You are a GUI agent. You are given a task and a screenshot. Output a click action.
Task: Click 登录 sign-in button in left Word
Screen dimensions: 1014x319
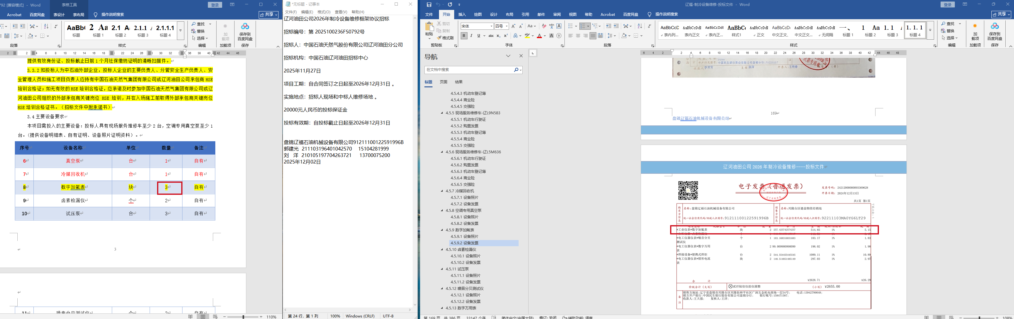[x=215, y=5]
